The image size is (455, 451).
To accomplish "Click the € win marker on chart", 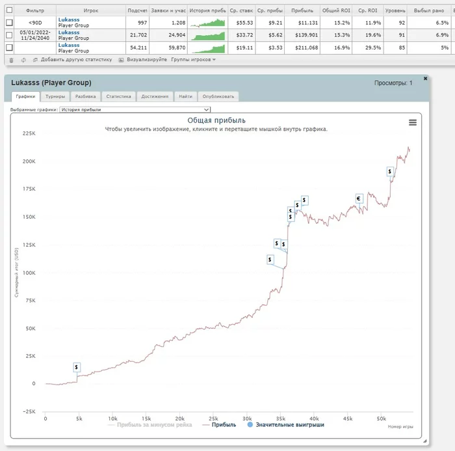I will click(359, 198).
